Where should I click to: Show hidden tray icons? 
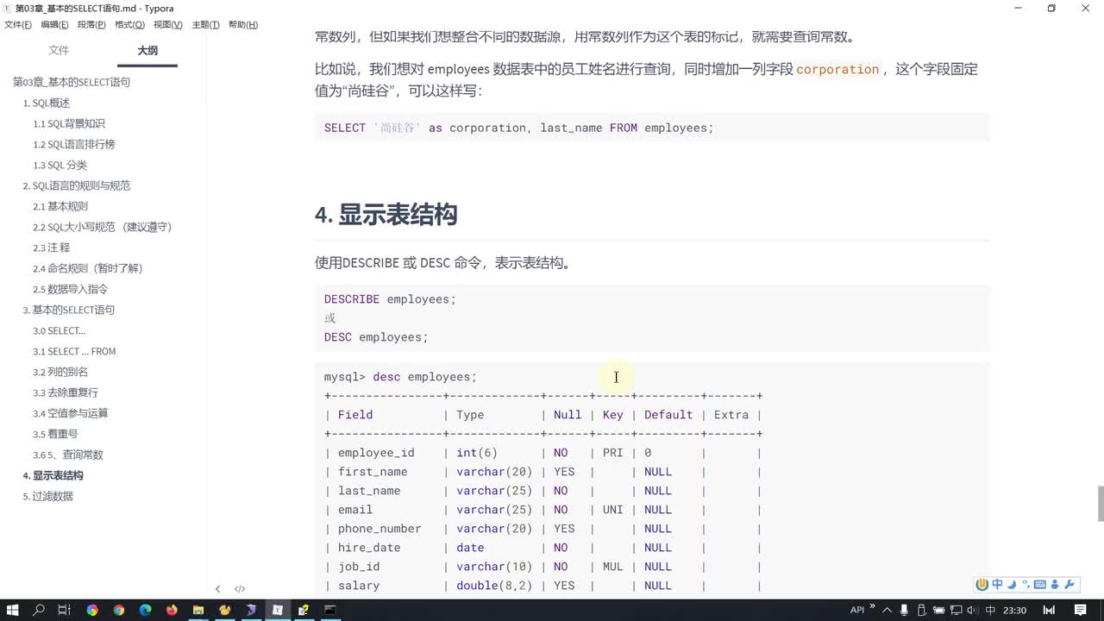888,610
